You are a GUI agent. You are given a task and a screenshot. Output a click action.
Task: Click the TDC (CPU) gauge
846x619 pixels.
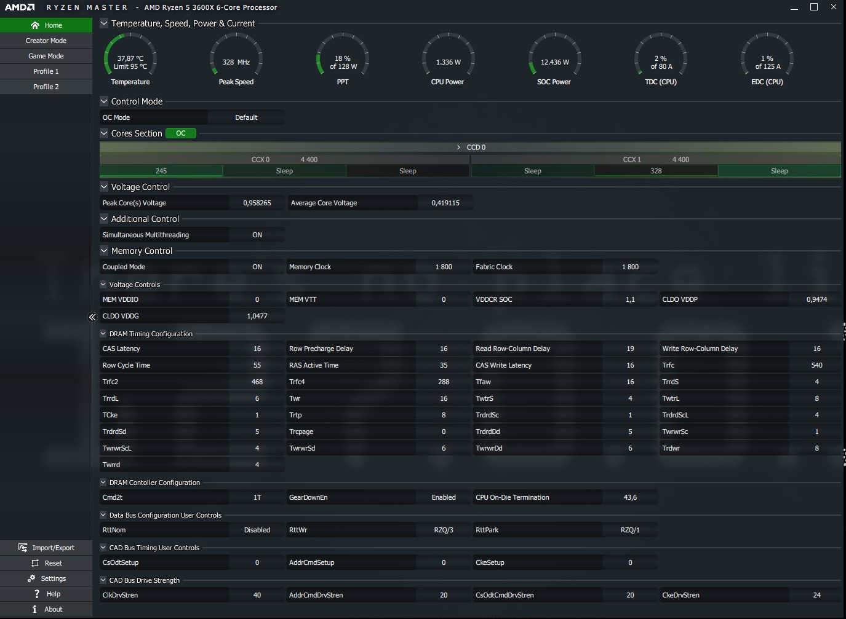coord(661,60)
